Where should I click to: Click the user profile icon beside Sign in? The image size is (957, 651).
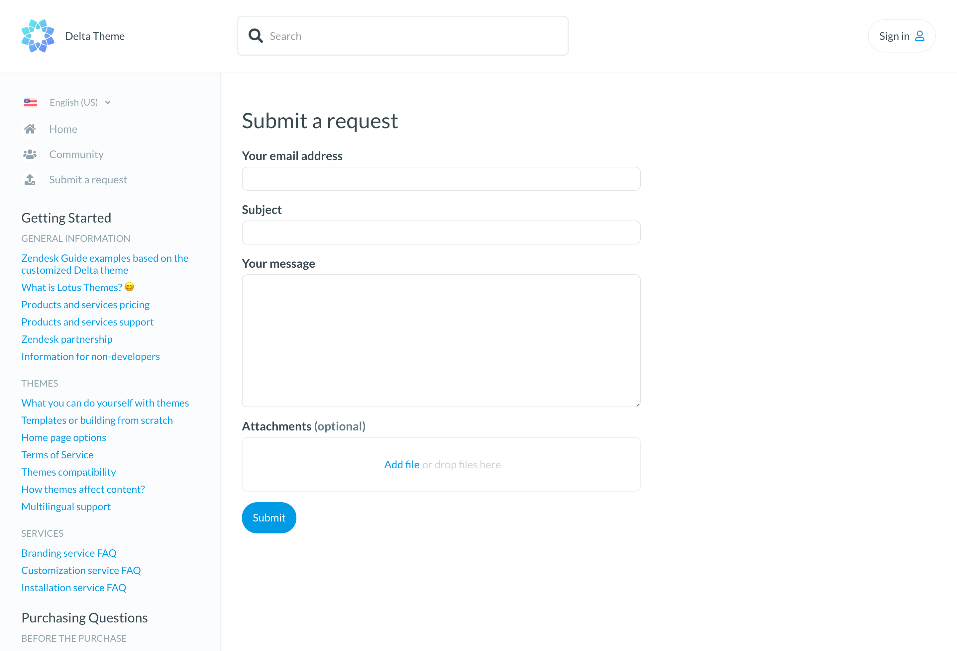click(919, 36)
